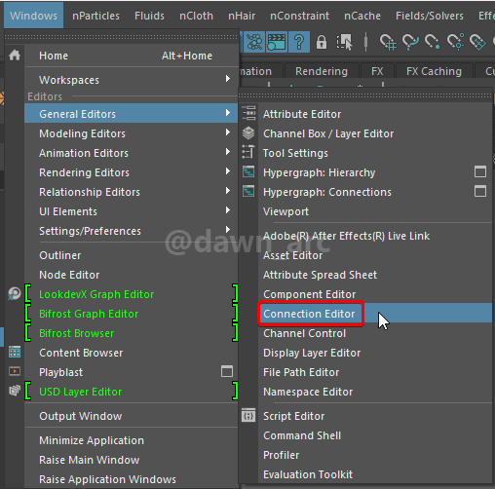Switch to the FX shelf tab
The height and width of the screenshot is (489, 495).
tap(377, 71)
